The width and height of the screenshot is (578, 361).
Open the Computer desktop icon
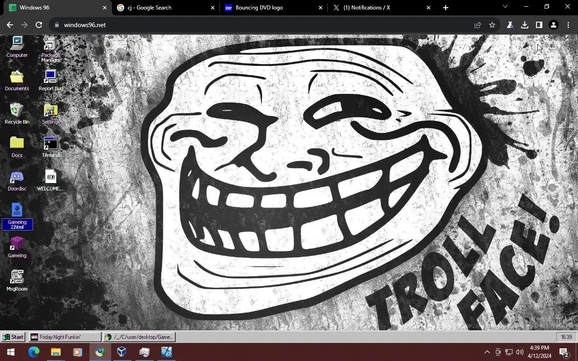point(17,46)
